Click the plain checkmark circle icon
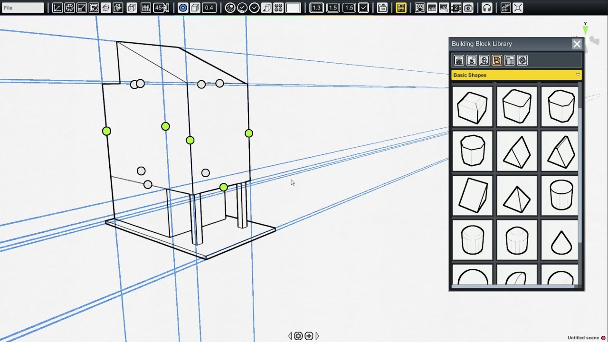This screenshot has width=608, height=342. (254, 8)
